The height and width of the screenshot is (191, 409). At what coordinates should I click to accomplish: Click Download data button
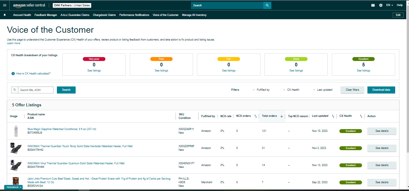pyautogui.click(x=381, y=90)
